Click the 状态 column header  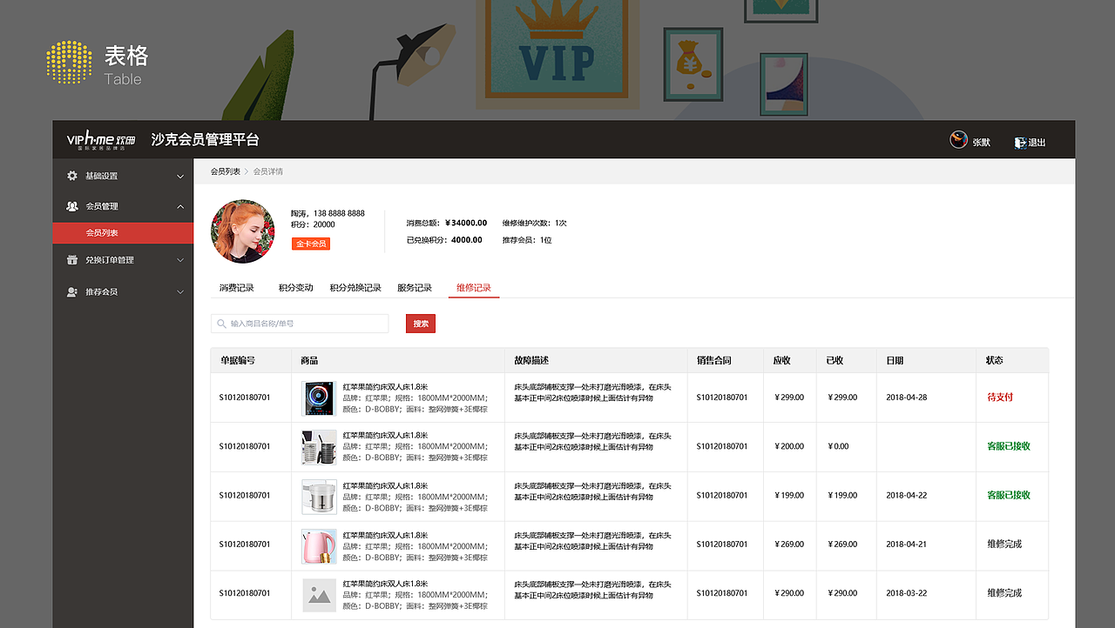point(995,360)
